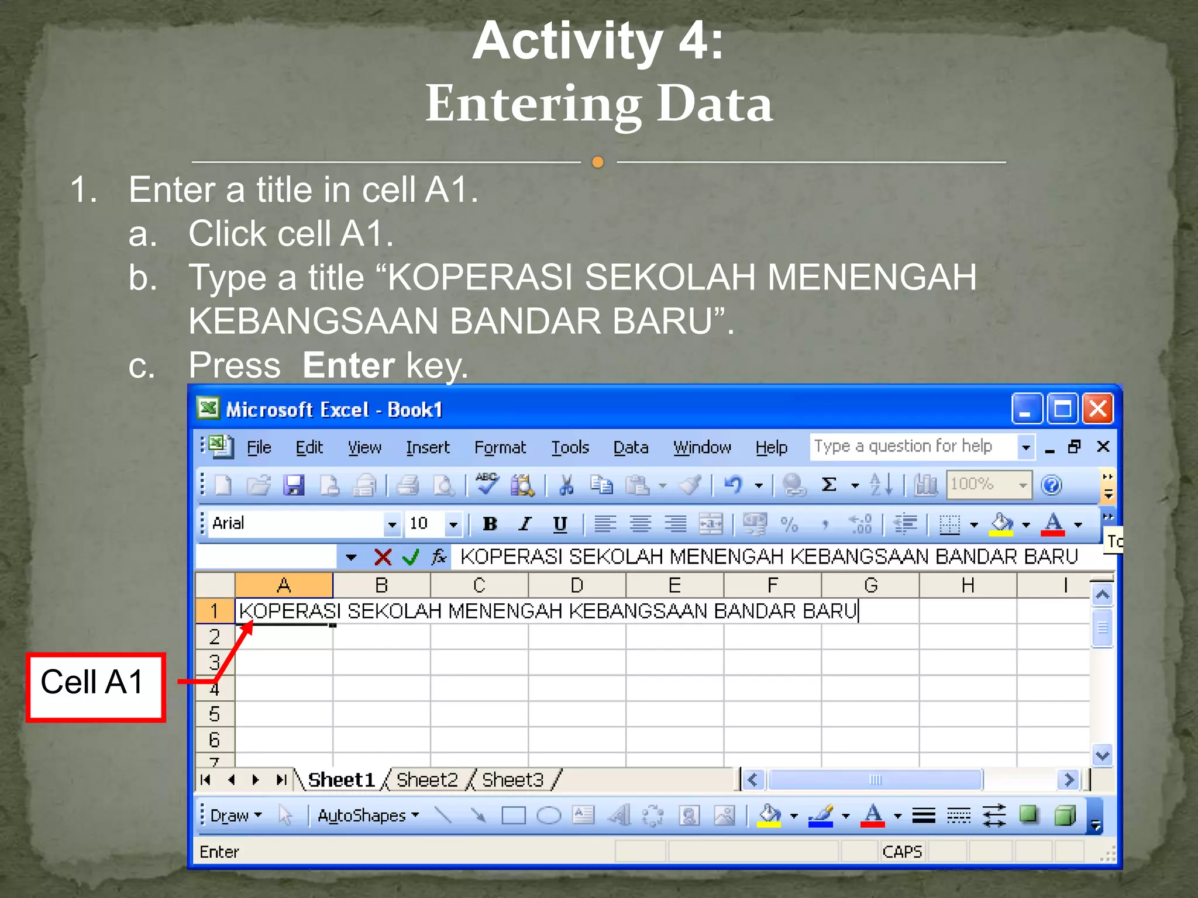1198x898 pixels.
Task: Click the Paste clipboard icon
Action: (638, 485)
